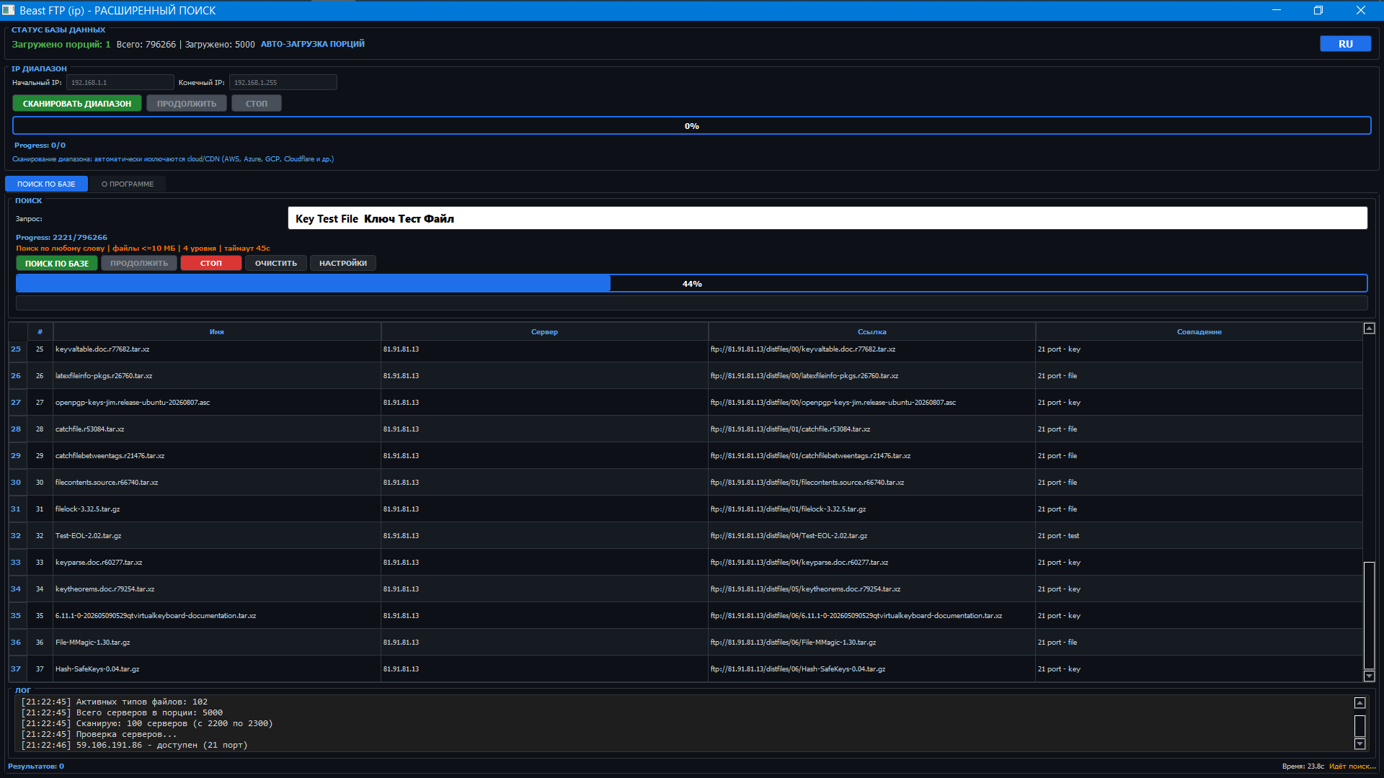Screen dimensions: 1384x778
Task: Open НАСТРОЙКИ settings button
Action: coord(343,264)
